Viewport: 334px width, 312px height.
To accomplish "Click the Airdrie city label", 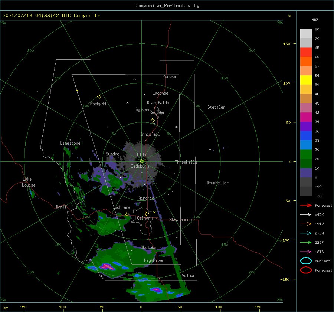I will coord(146,198).
